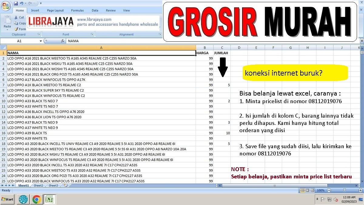The height and width of the screenshot is (205, 364).
Task: Click the Name Box showing A1
Action: point(19,41)
